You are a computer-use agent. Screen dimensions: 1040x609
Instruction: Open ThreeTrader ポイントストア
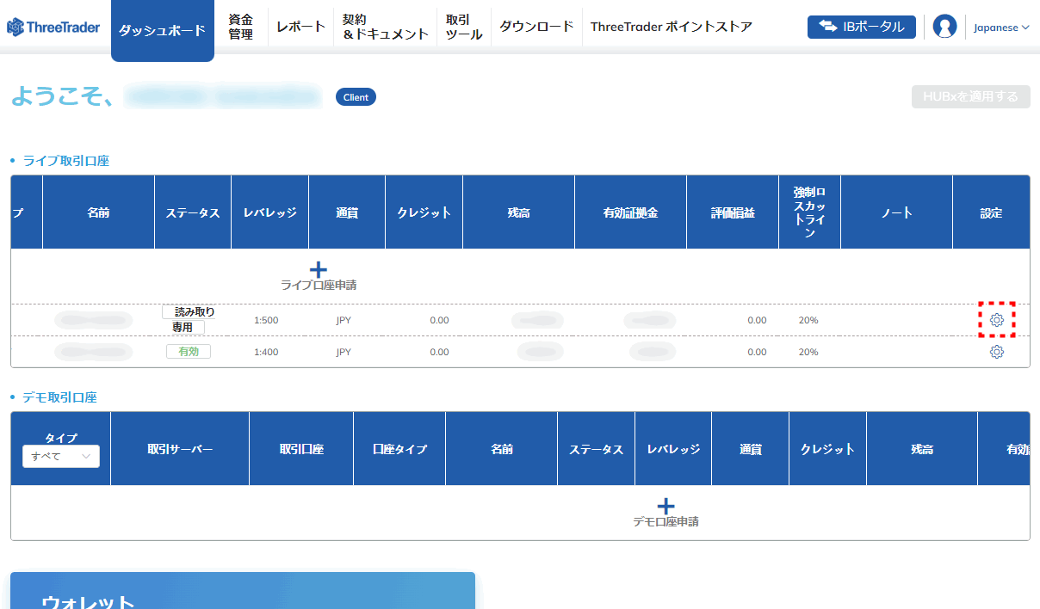click(672, 27)
